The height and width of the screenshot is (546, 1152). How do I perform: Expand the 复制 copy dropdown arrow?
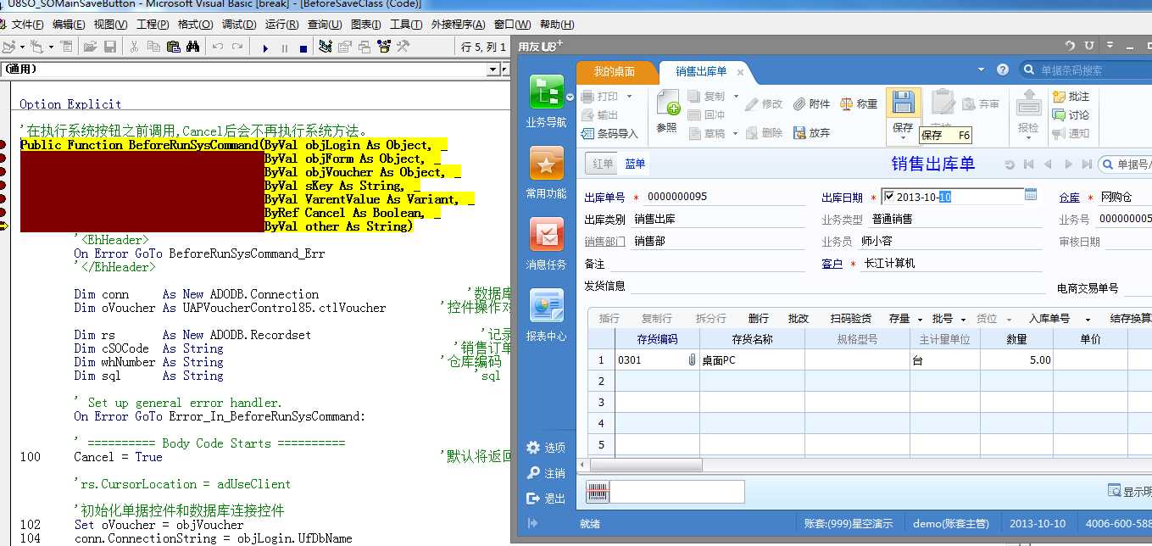735,97
